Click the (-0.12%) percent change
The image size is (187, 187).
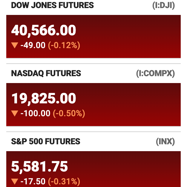[x=64, y=45]
